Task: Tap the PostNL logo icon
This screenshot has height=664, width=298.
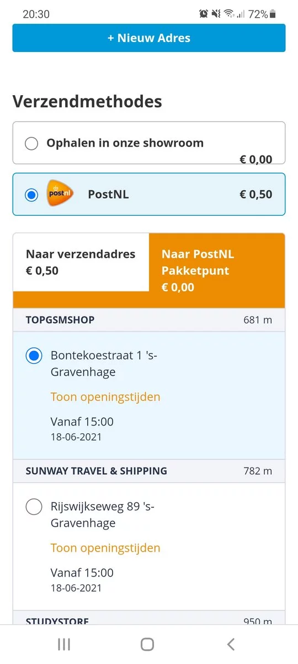Action: 61,194
